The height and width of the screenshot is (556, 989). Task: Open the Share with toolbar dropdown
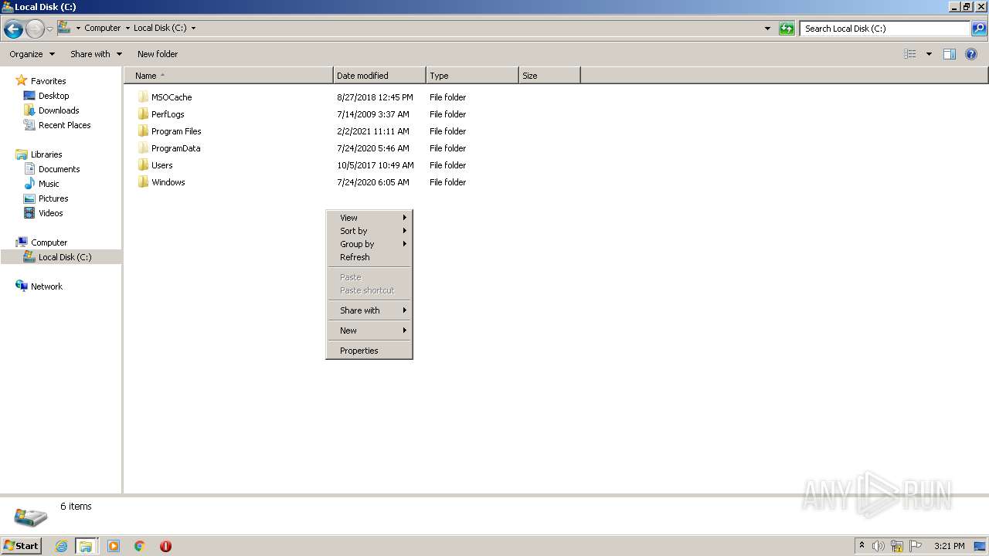96,54
